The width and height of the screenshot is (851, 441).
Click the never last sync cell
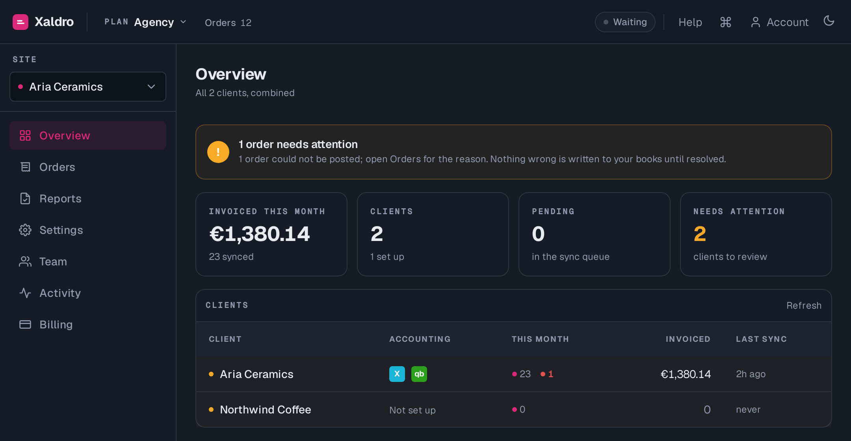(748, 409)
